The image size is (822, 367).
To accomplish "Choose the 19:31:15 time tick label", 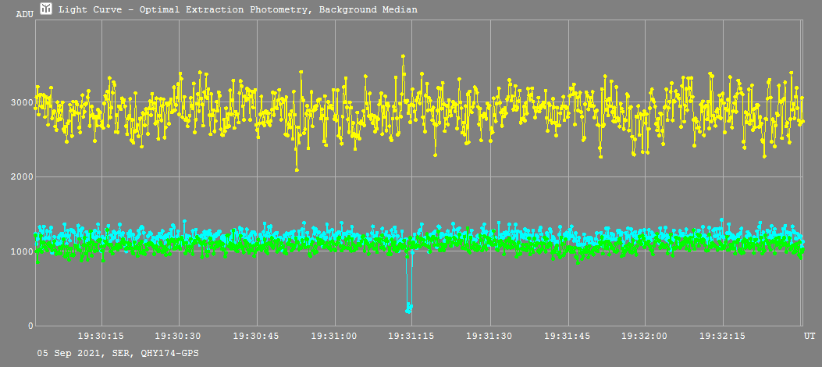I will [x=412, y=336].
